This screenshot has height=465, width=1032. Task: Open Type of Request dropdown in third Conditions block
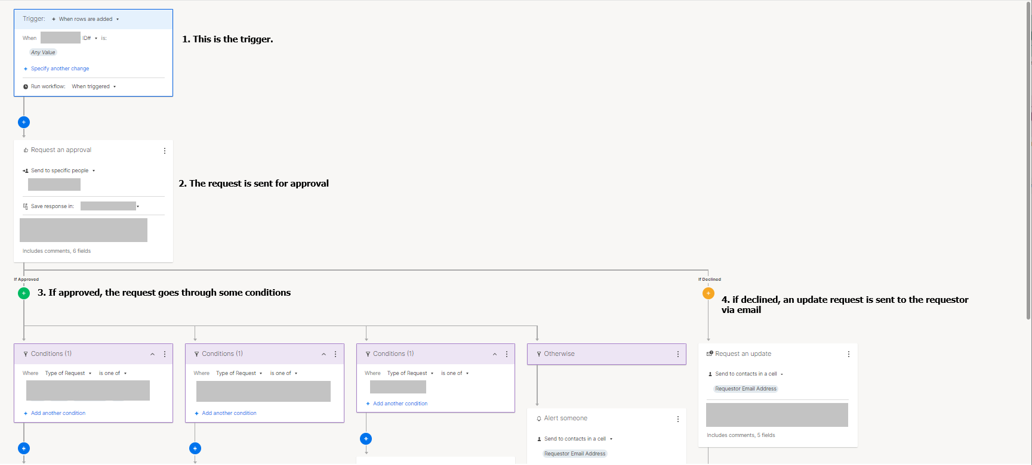coord(410,373)
